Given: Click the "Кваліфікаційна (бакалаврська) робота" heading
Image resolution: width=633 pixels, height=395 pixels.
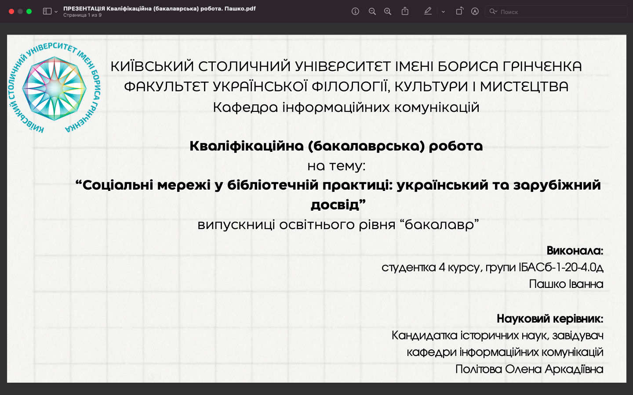Looking at the screenshot, I should pos(336,146).
